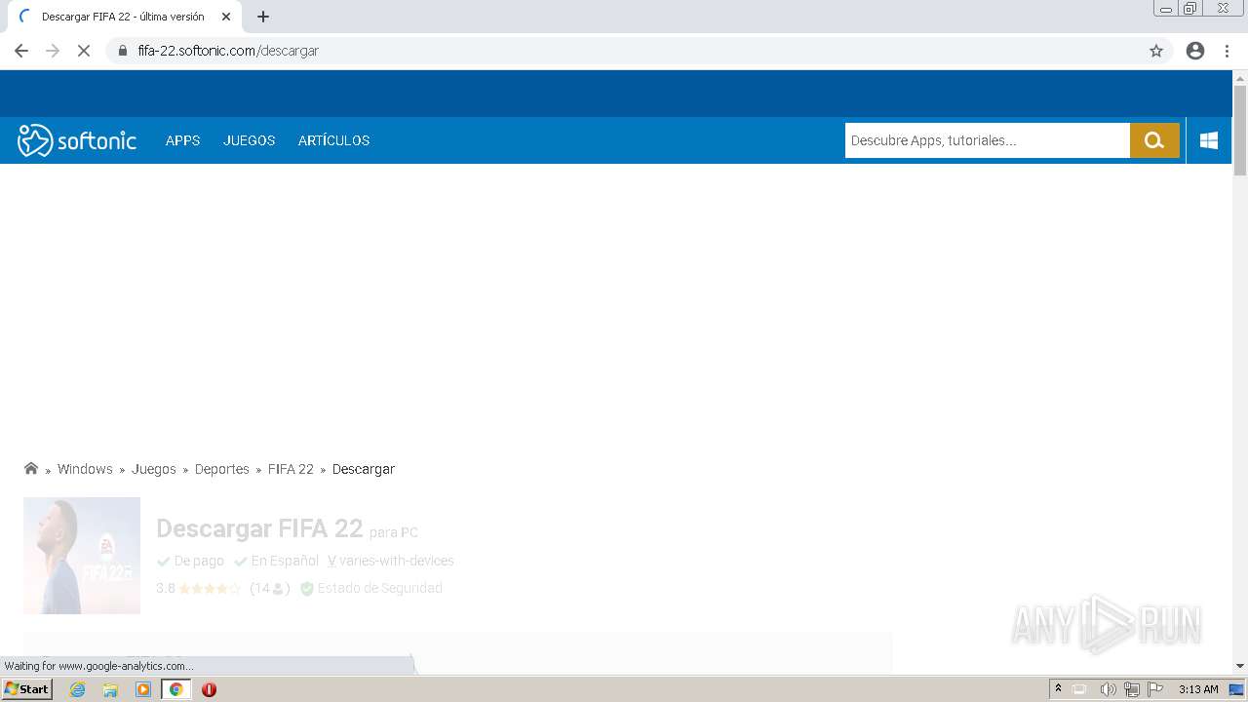Click the (14) votes count
The image size is (1248, 702).
pyautogui.click(x=270, y=588)
